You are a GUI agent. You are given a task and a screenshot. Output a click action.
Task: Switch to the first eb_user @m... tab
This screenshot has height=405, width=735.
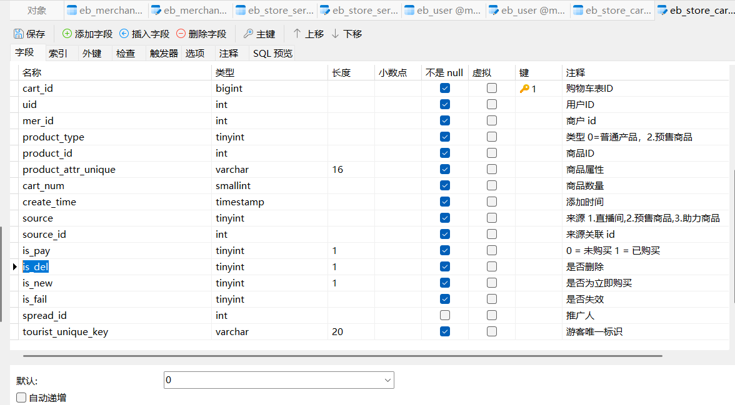[x=443, y=11]
